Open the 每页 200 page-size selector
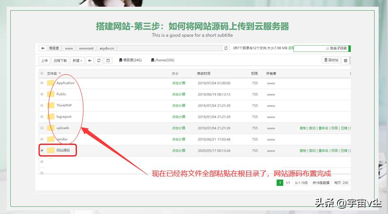388x214 pixels. [x=345, y=183]
